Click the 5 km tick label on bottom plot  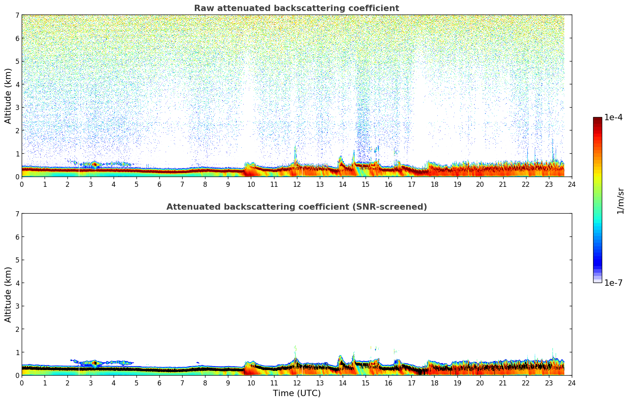pos(17,260)
